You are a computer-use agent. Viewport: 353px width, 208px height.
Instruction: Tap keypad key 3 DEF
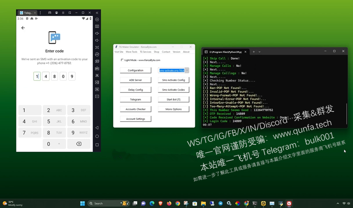click(x=79, y=110)
